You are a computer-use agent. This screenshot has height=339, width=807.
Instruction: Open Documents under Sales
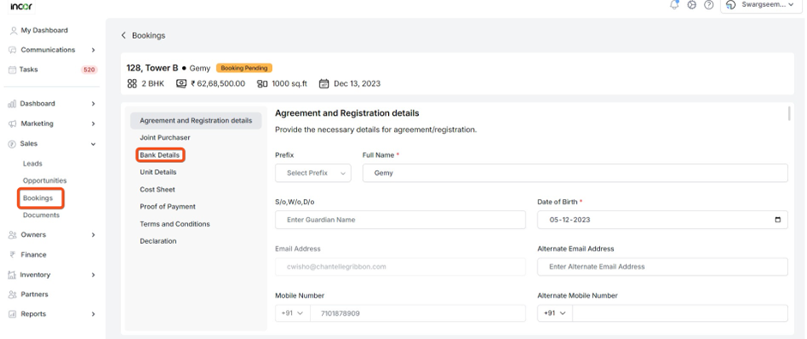click(41, 215)
